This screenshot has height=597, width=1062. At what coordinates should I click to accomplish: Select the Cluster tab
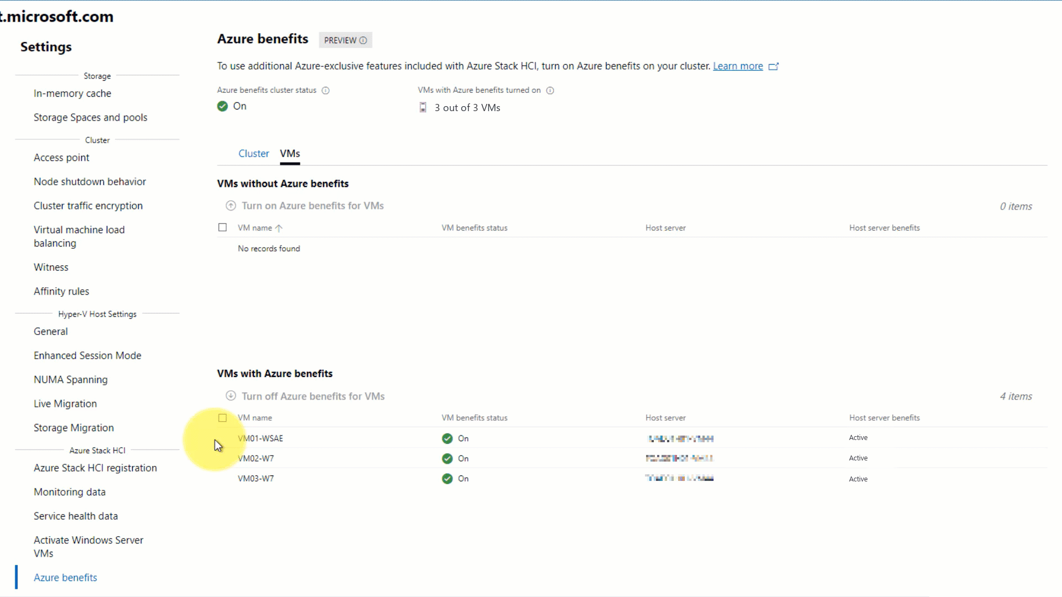253,153
